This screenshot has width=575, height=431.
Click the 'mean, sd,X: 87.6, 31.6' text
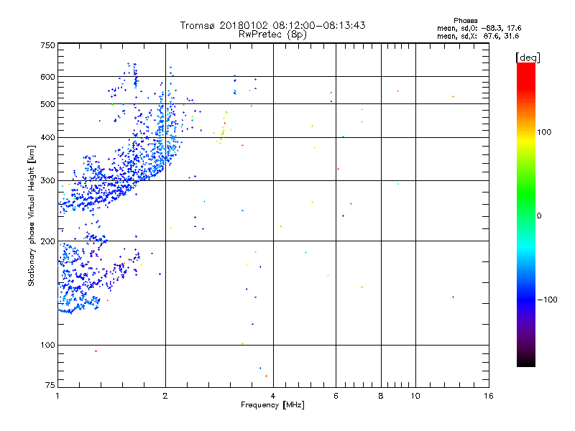(x=478, y=36)
